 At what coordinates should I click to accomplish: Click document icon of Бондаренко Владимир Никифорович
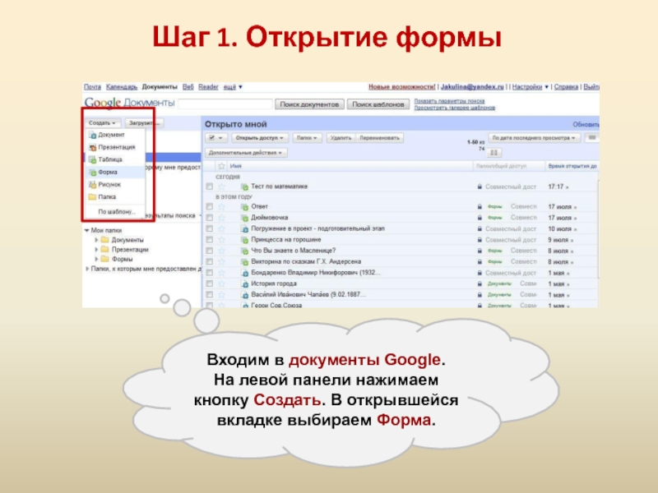coord(244,273)
